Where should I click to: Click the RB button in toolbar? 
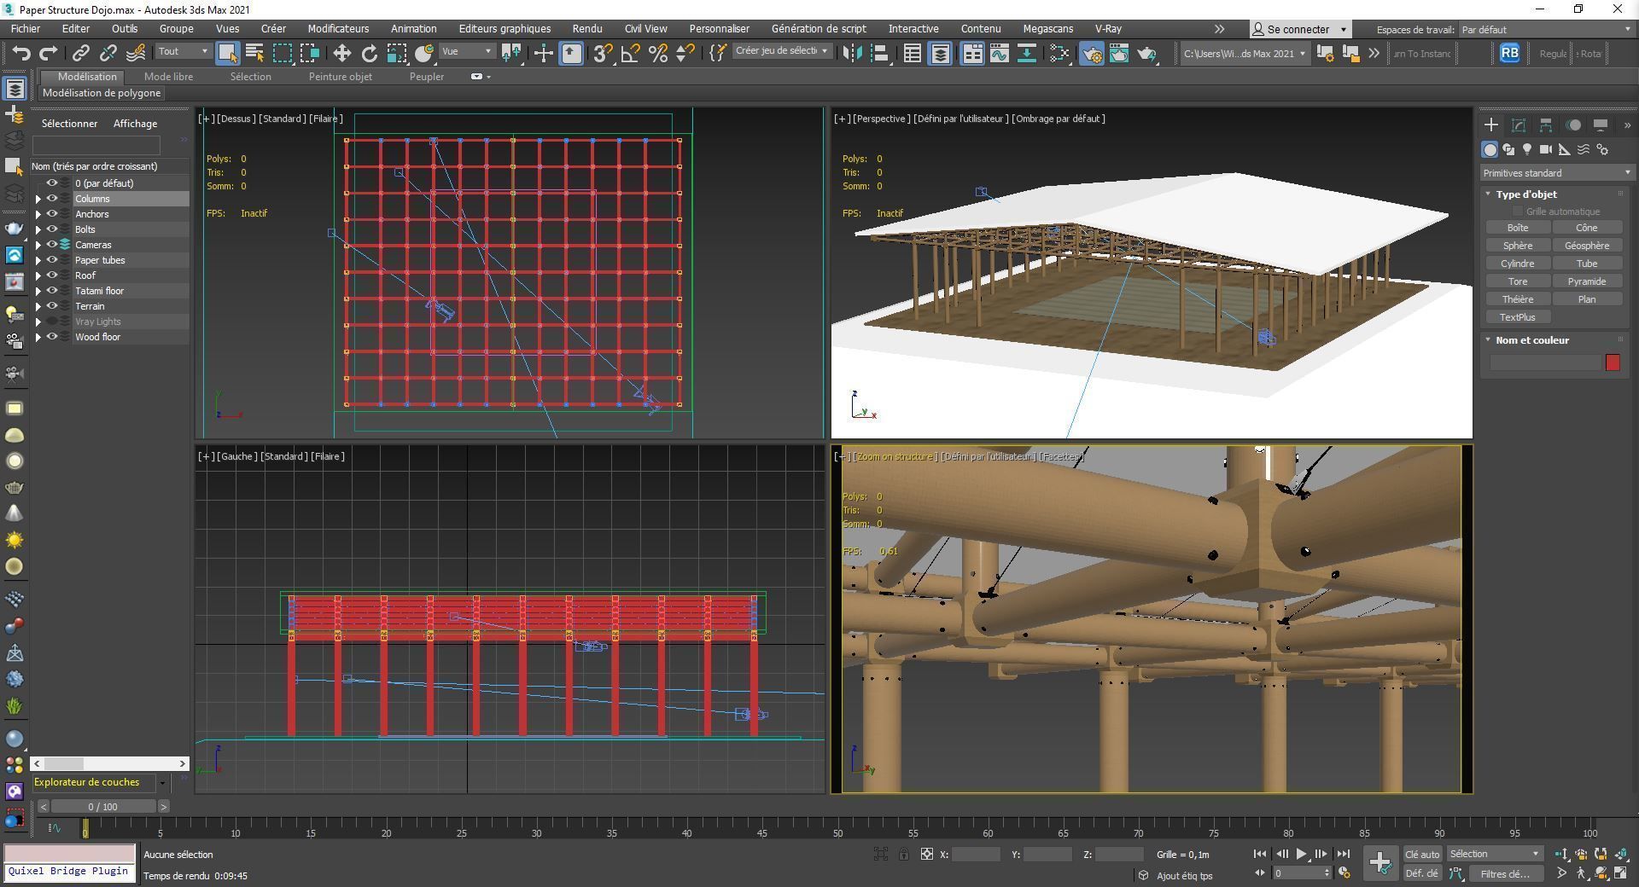pyautogui.click(x=1509, y=53)
